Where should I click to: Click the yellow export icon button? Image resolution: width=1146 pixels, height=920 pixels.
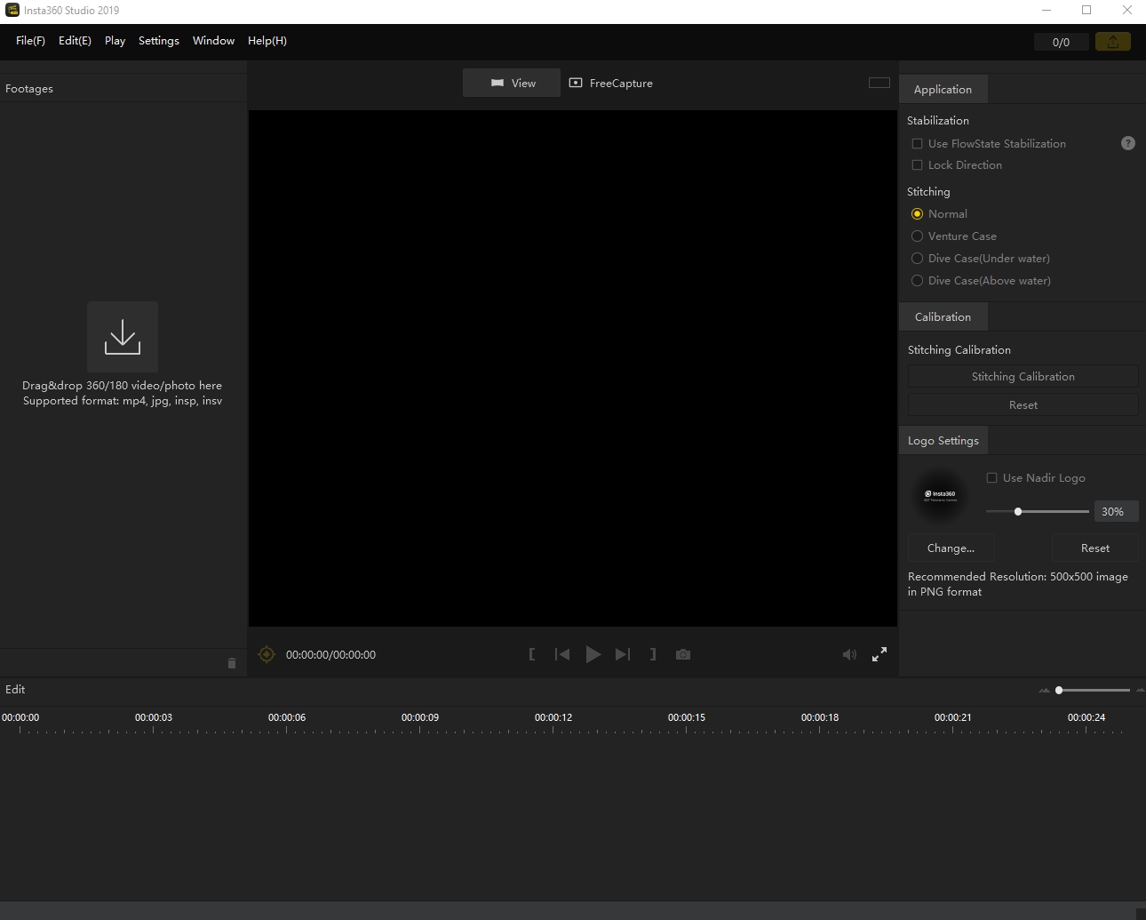[x=1112, y=42]
